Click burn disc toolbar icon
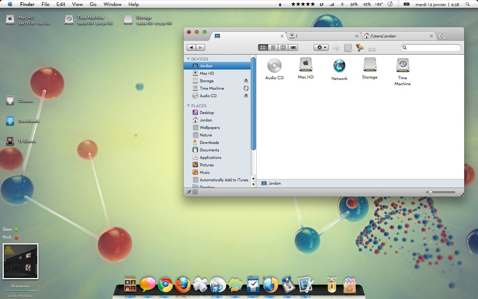Viewport: 478px width, 299px height. [x=336, y=47]
